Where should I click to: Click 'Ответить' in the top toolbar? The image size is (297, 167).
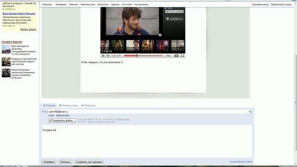click(x=73, y=4)
